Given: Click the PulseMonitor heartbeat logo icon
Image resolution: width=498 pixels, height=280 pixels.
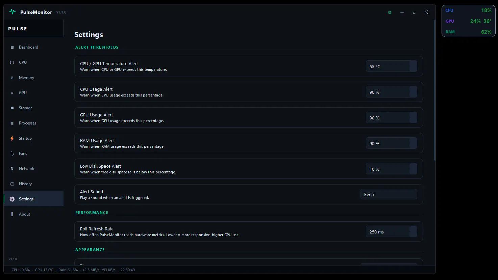Looking at the screenshot, I should [13, 12].
